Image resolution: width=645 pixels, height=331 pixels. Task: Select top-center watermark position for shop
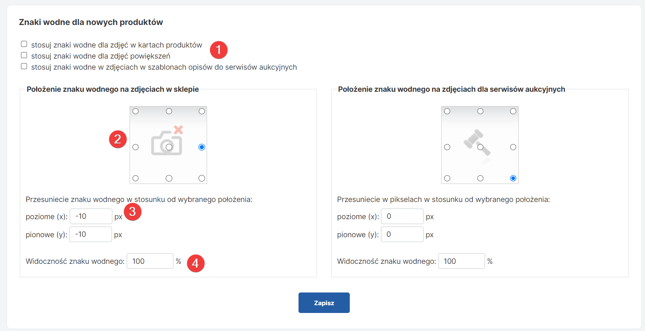(x=169, y=111)
